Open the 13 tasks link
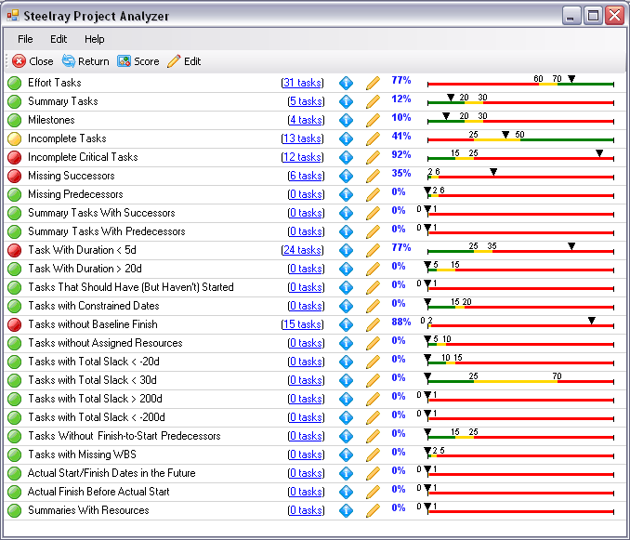The height and width of the screenshot is (540, 630). coord(302,138)
